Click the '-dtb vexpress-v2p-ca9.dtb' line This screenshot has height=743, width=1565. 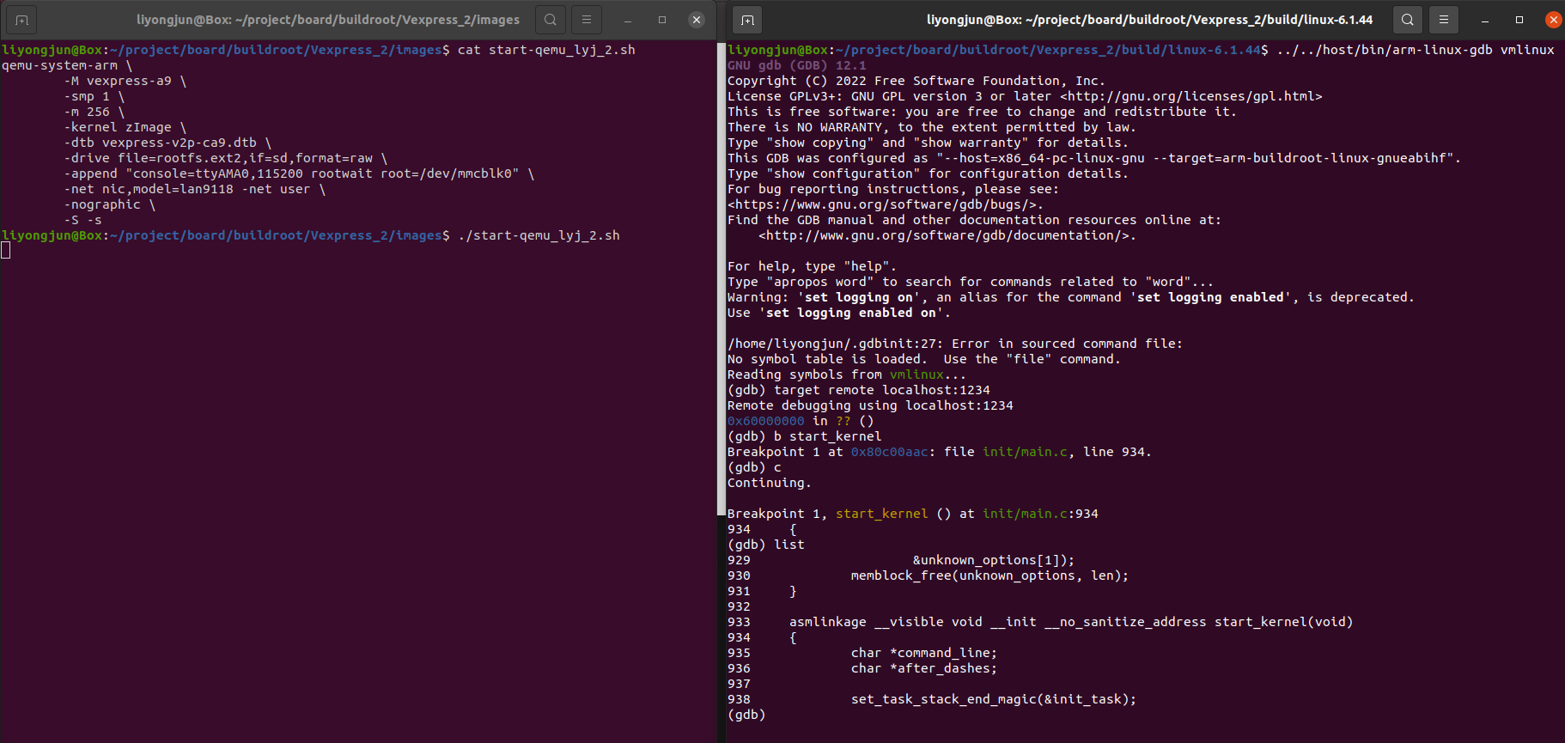coord(167,143)
